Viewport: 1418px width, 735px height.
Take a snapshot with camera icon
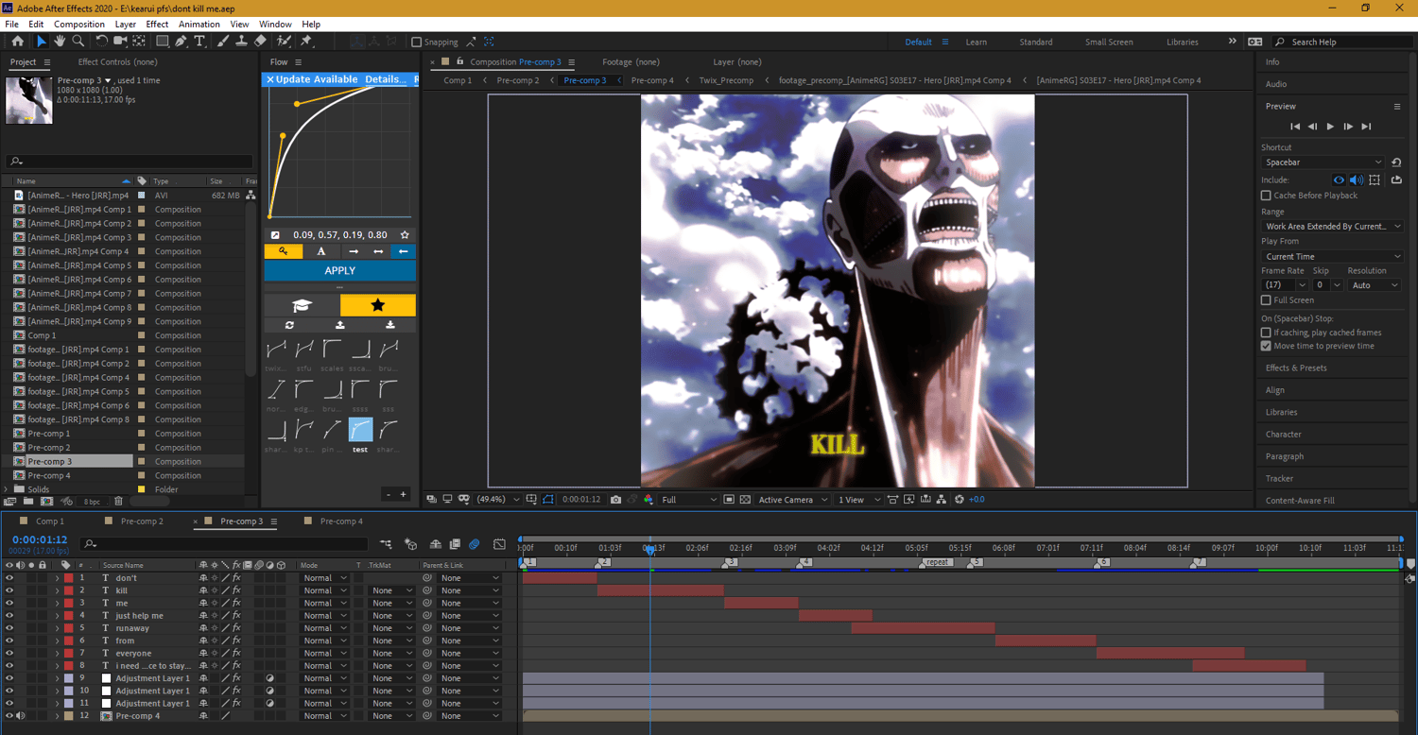[616, 500]
